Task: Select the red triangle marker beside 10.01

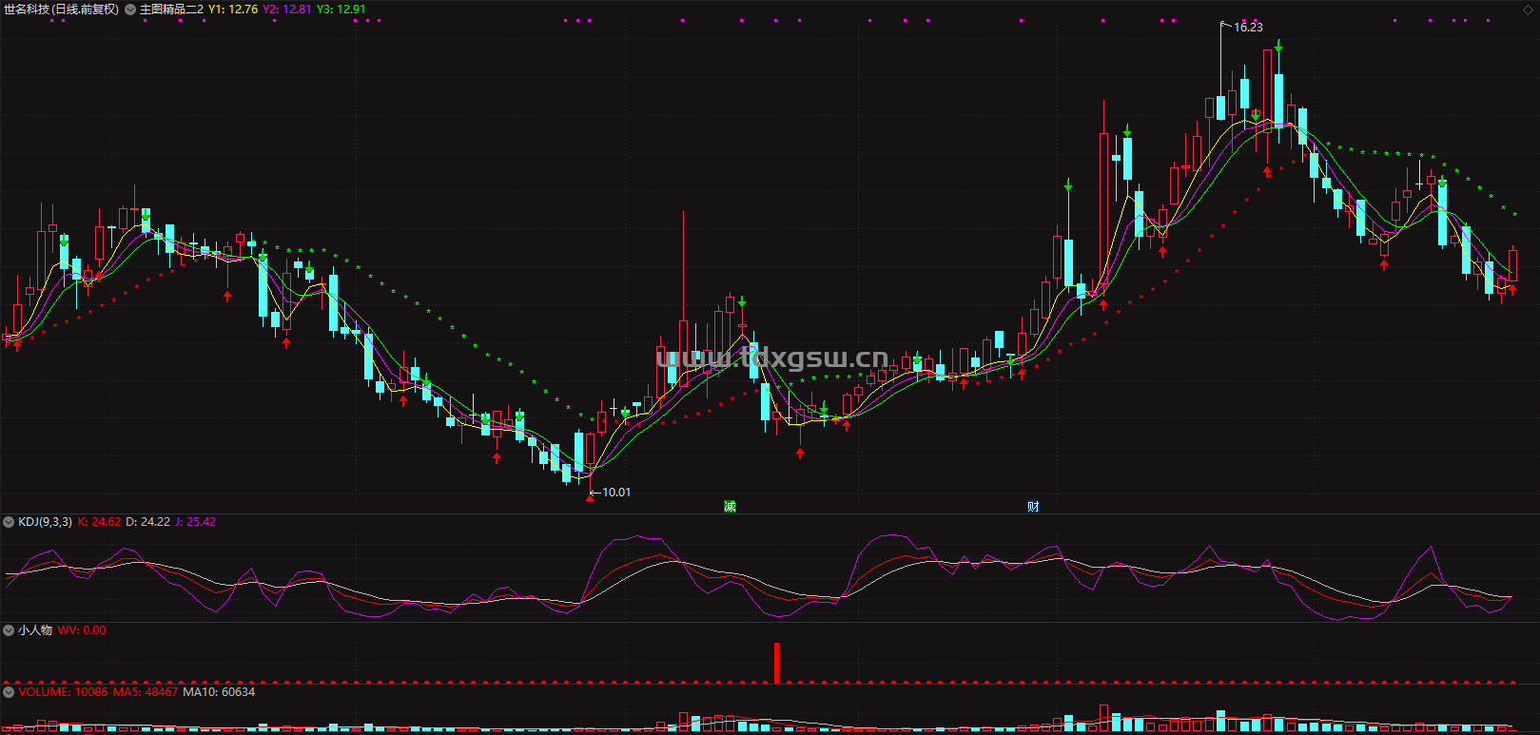Action: point(590,496)
